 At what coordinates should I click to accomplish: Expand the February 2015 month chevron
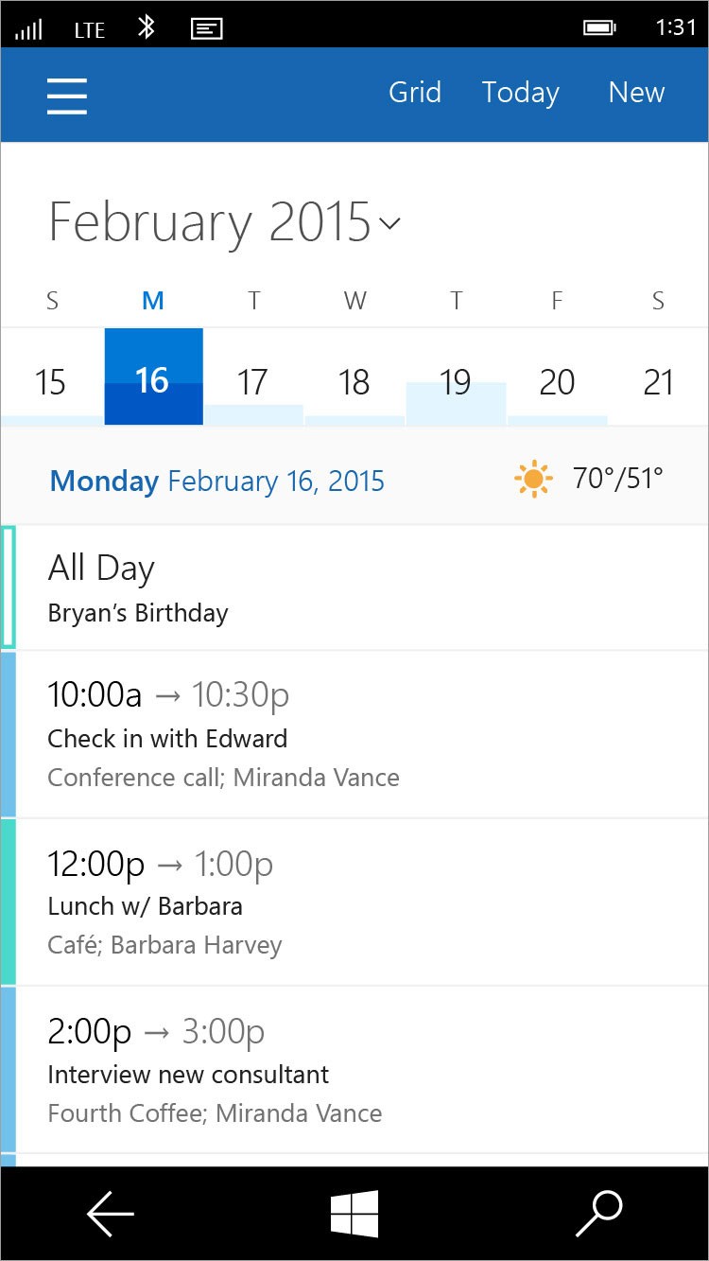(x=389, y=223)
